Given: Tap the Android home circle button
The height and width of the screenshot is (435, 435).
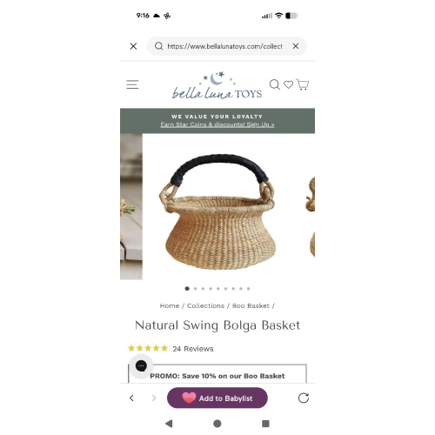Looking at the screenshot, I should (217, 424).
